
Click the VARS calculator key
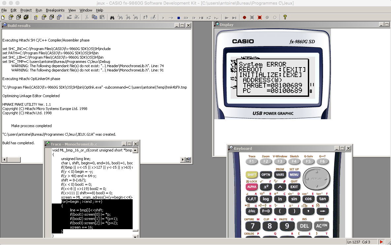coord(280,175)
